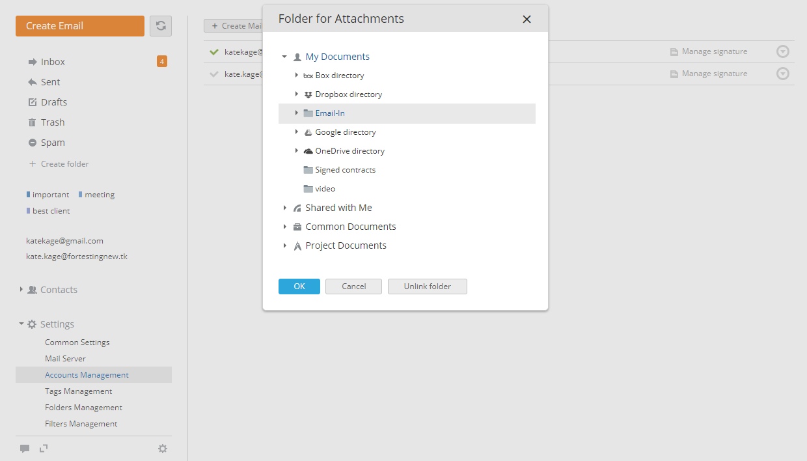This screenshot has width=807, height=461.
Task: Click the Box directory icon
Action: tap(308, 76)
